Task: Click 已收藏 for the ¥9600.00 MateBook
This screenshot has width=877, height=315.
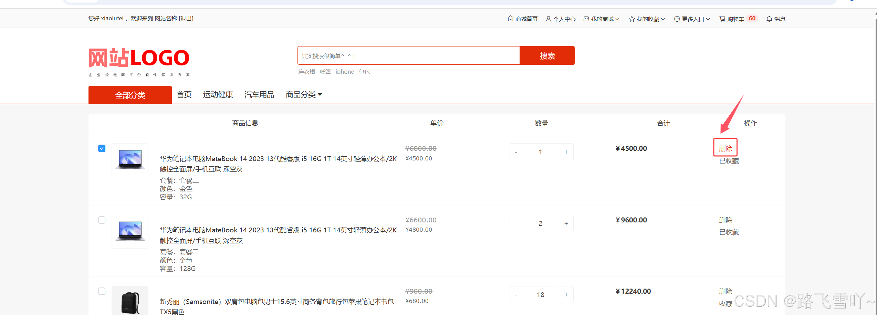Action: pos(729,232)
